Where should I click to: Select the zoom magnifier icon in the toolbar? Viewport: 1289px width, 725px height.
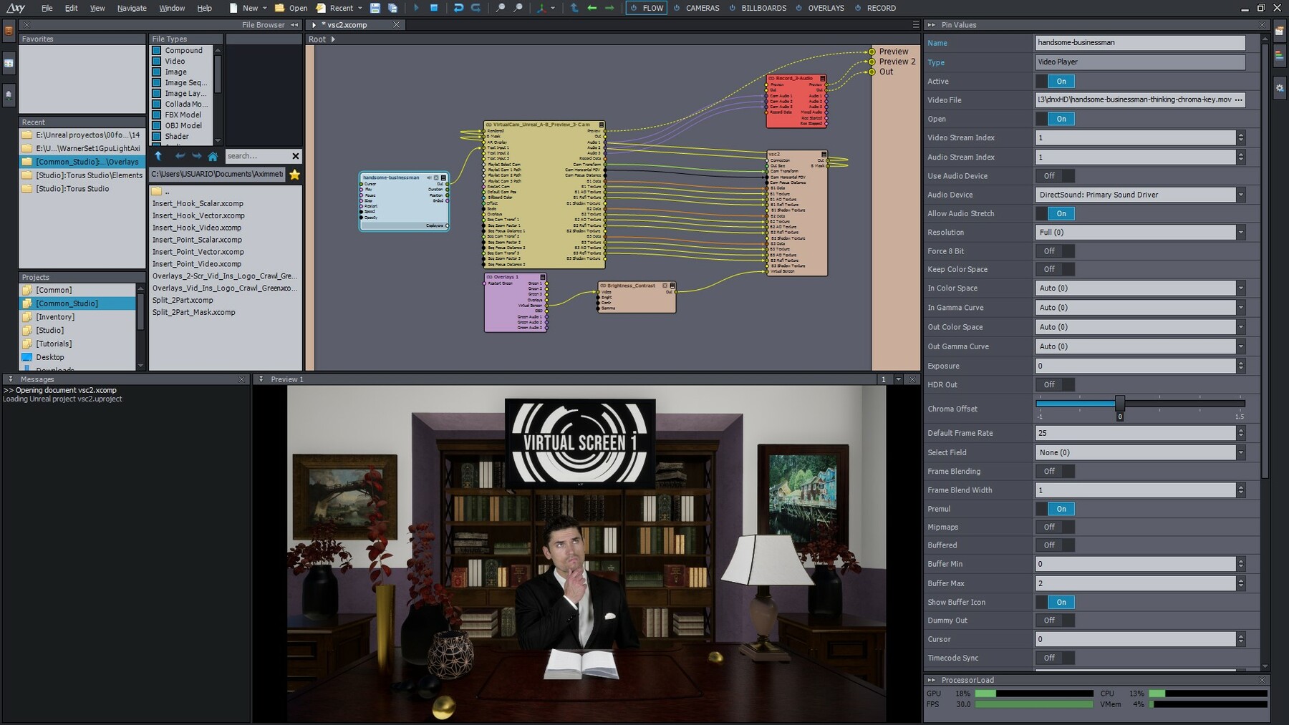(x=501, y=8)
